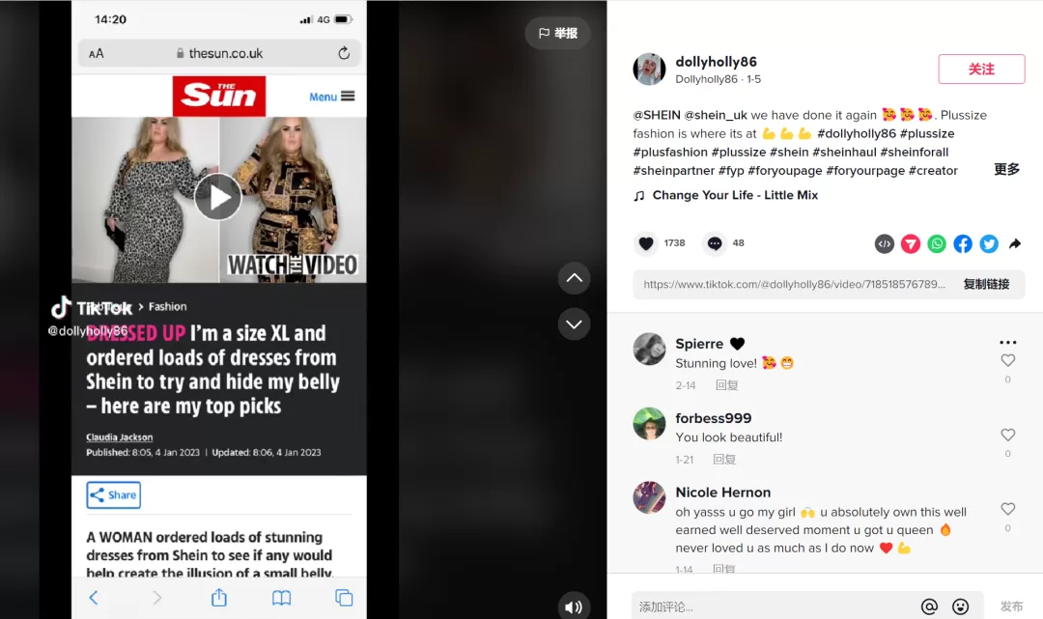1043x619 pixels.
Task: Share video to Facebook icon
Action: click(x=963, y=244)
